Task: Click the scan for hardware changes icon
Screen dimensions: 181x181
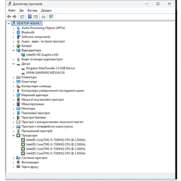Action: 51,17
